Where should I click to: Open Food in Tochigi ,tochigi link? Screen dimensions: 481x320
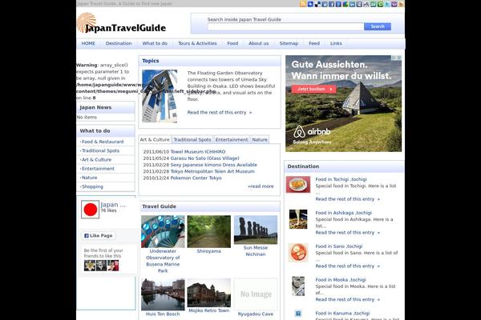[x=341, y=179]
